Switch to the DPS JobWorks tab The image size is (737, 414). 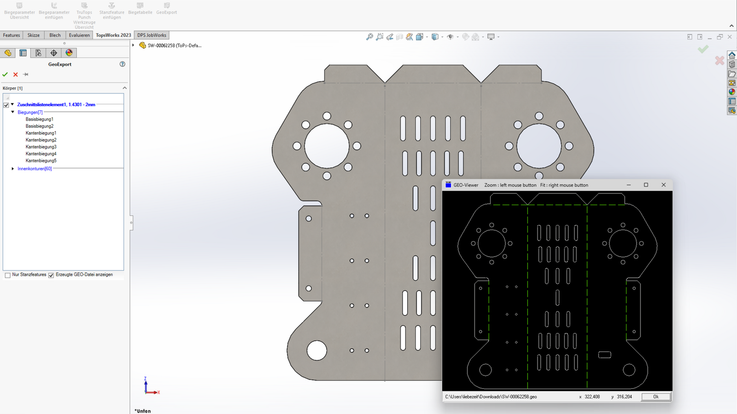tap(152, 35)
